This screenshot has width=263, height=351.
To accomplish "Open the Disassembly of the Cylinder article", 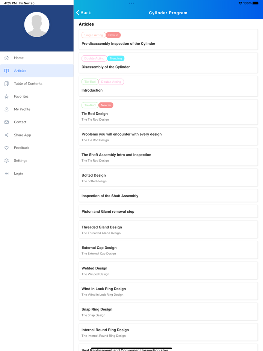I will 106,67.
